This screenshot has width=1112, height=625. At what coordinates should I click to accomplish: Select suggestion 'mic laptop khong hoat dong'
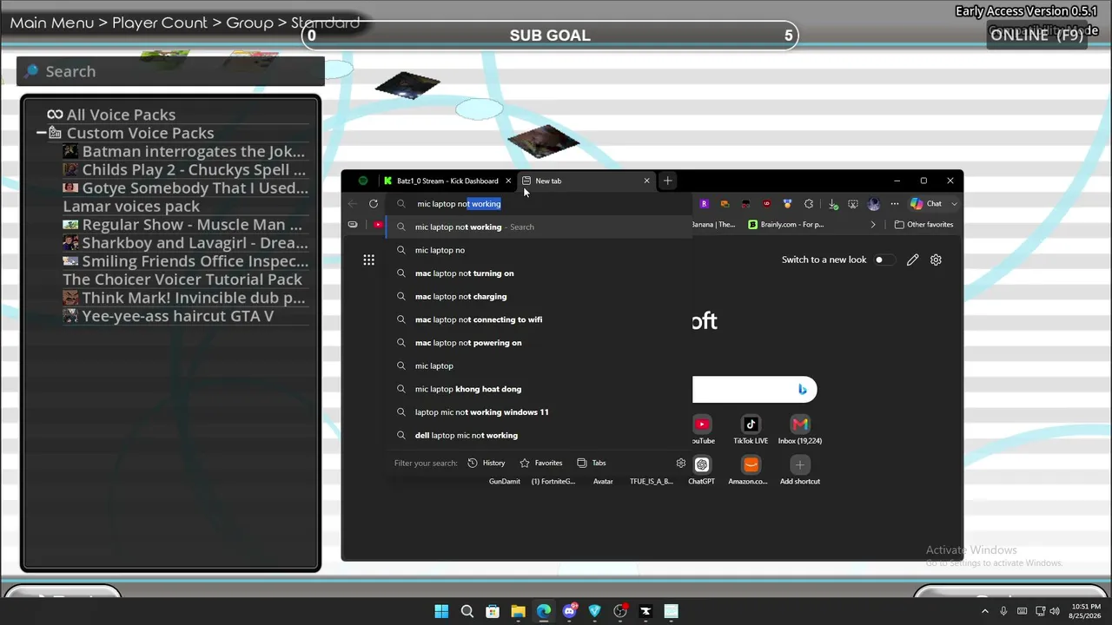539,389
